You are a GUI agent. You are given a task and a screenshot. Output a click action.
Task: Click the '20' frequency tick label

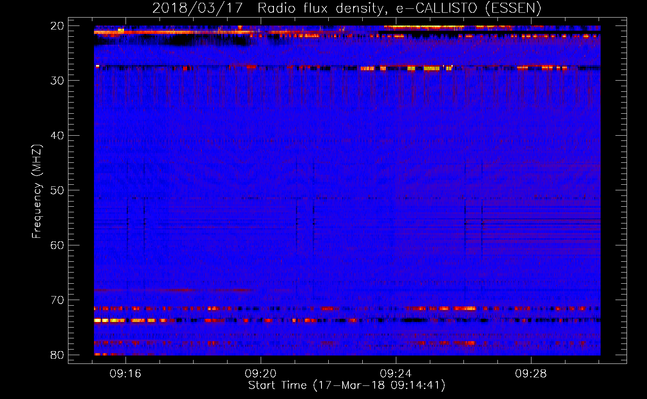[57, 26]
